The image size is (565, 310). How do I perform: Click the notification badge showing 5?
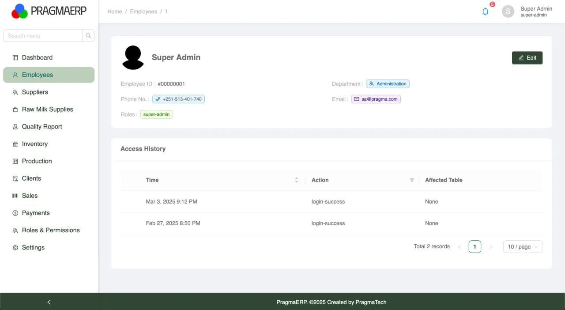pyautogui.click(x=492, y=4)
